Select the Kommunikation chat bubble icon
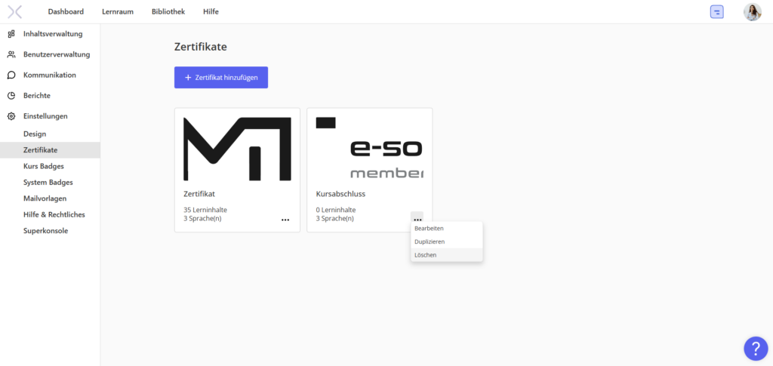The width and height of the screenshot is (773, 366). click(11, 75)
